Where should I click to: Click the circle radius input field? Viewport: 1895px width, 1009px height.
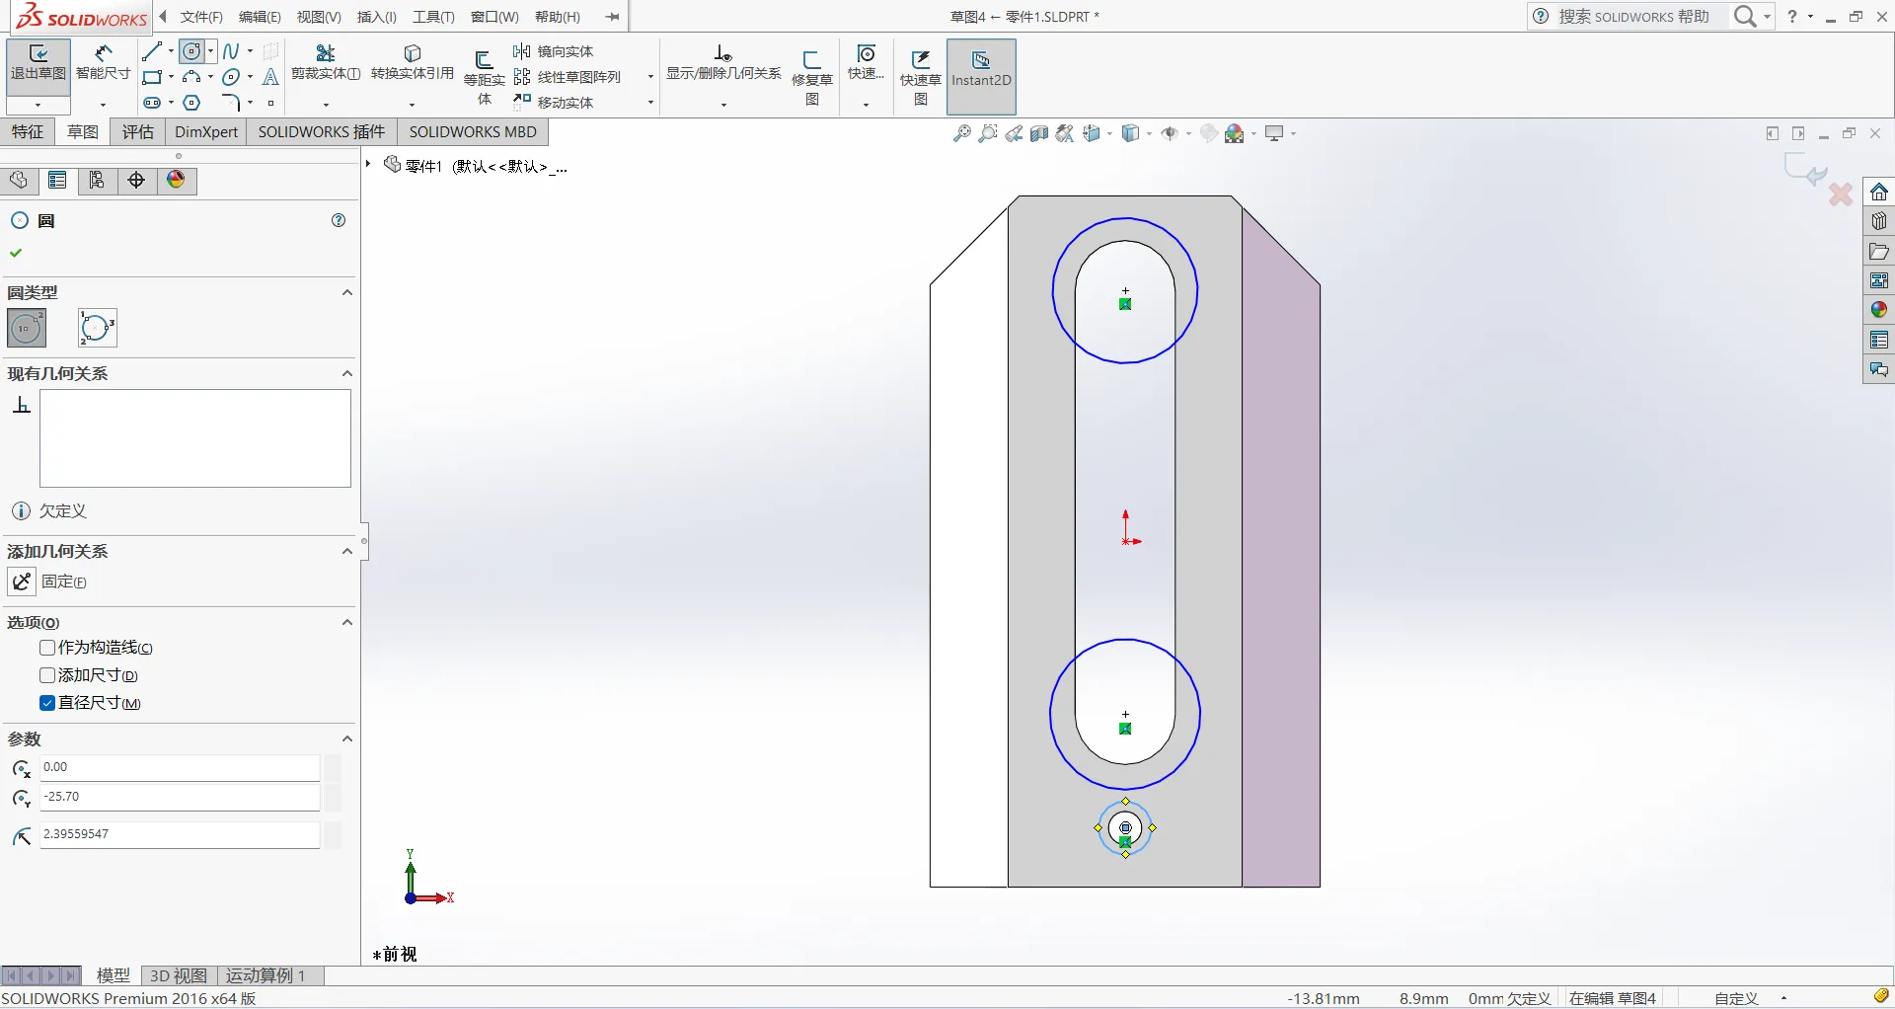click(179, 834)
